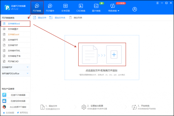Click 清空列表 to clear the list
This screenshot has width=174, height=116.
(75, 17)
